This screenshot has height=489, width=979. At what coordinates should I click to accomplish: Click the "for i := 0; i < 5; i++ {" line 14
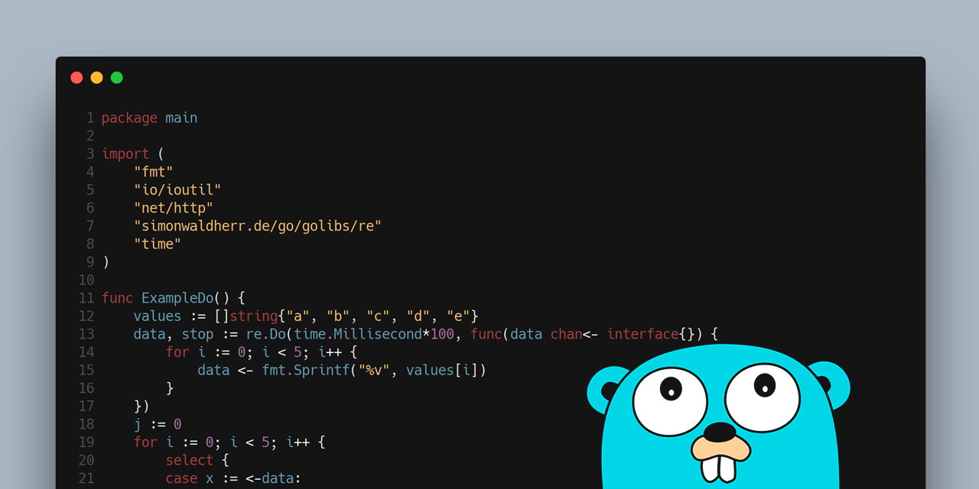point(262,352)
